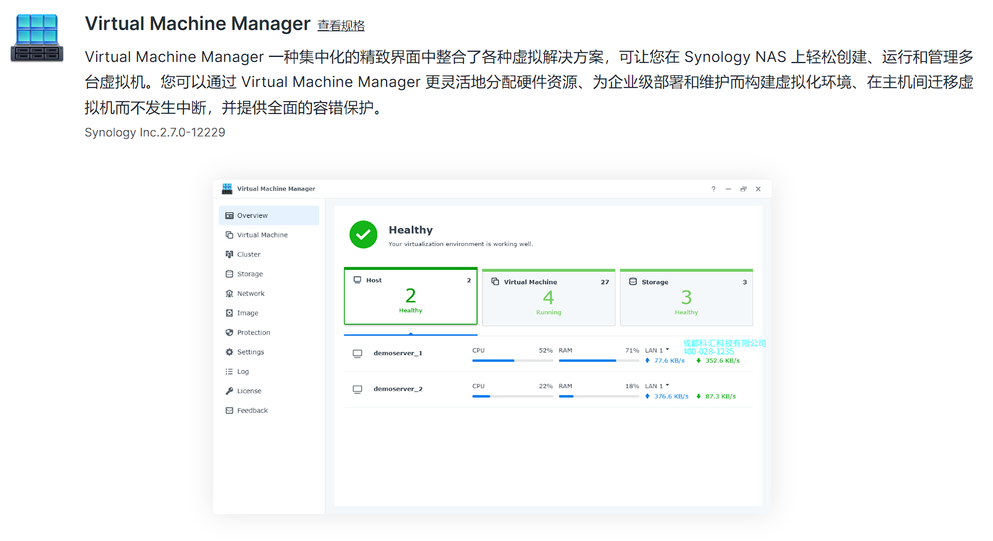The height and width of the screenshot is (541, 993).
Task: Click the Virtual Machine Manager page heading
Action: point(197,24)
